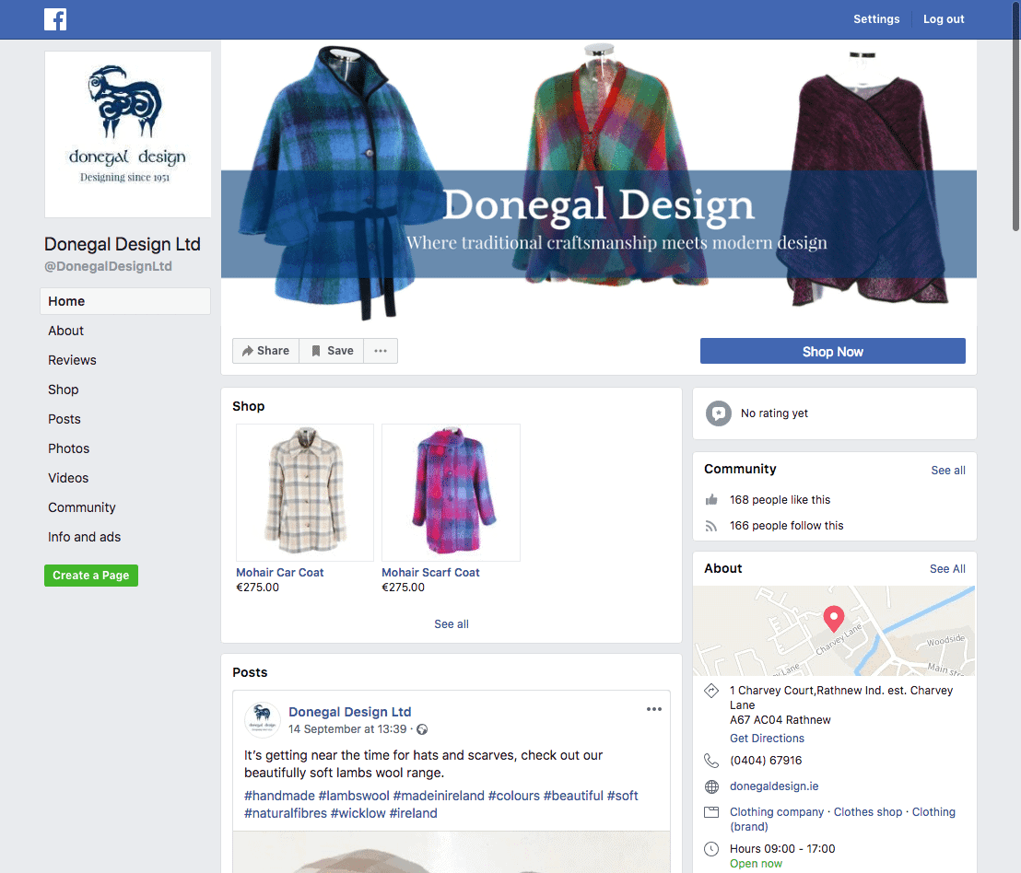This screenshot has height=873, width=1021.
Task: Click the Facebook logo icon
Action: pyautogui.click(x=55, y=19)
